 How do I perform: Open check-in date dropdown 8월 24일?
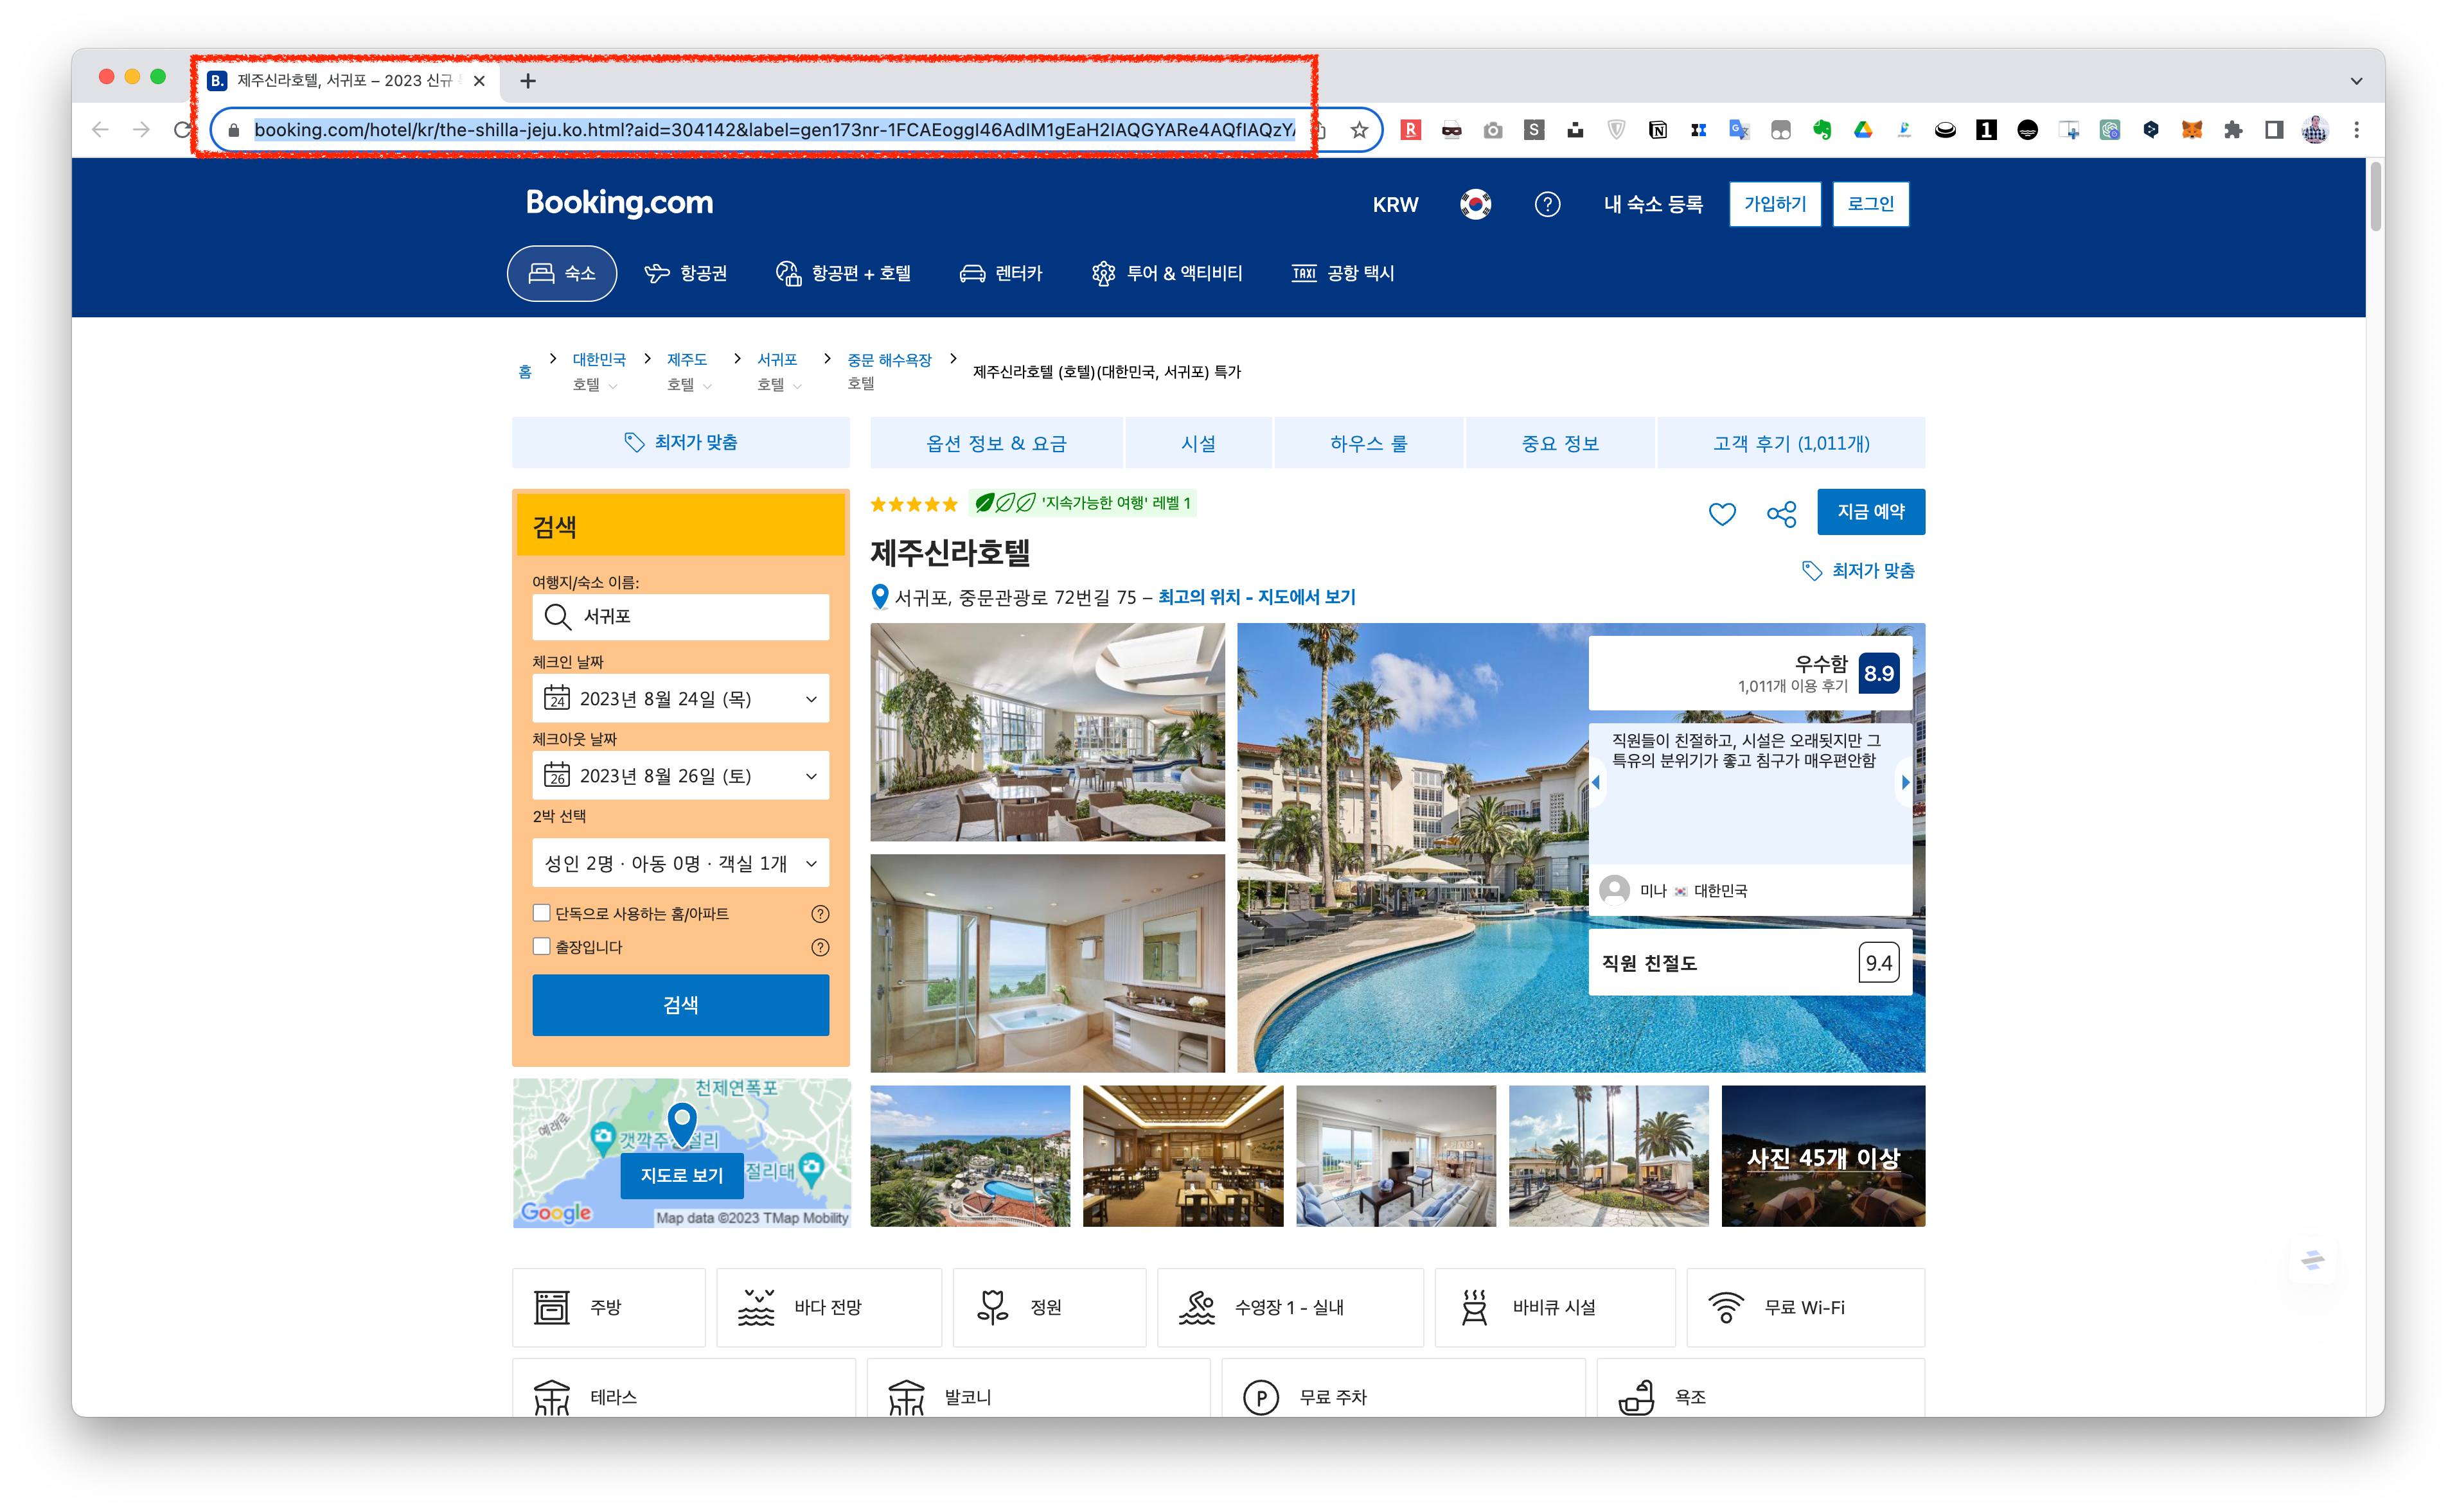(x=680, y=699)
